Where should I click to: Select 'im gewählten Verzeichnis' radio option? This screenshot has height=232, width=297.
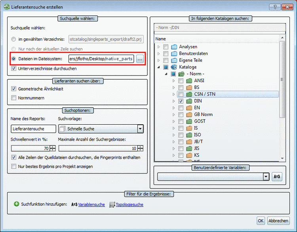[x=13, y=39]
